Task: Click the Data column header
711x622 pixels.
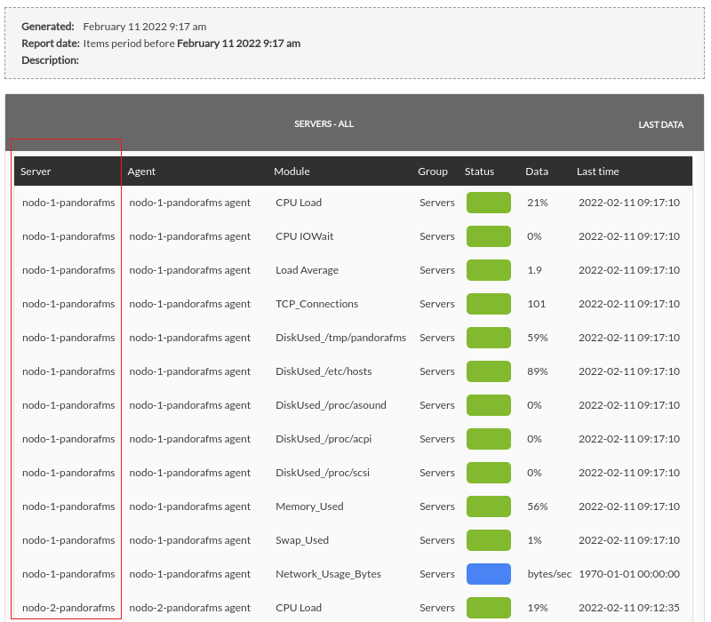Action: 537,171
